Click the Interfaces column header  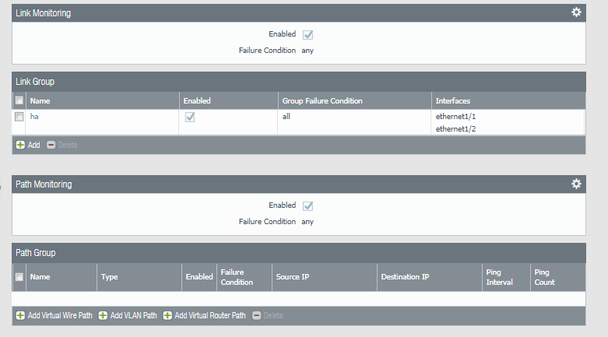click(452, 101)
